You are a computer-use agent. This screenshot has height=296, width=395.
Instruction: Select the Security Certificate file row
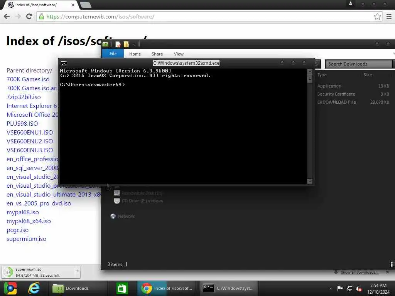353,94
